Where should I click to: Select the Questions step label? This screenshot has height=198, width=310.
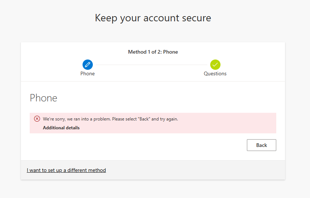point(215,74)
